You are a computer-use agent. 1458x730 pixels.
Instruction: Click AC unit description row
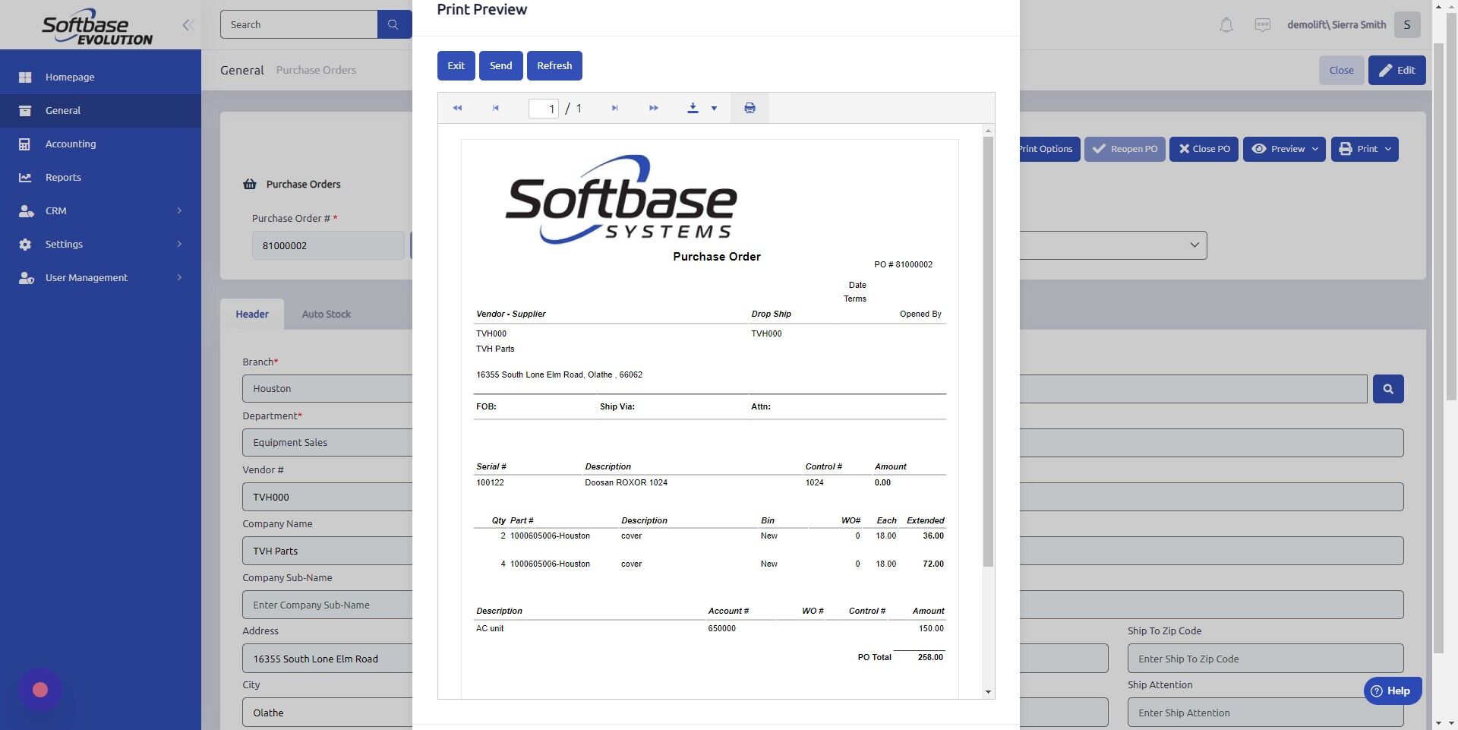coord(490,629)
